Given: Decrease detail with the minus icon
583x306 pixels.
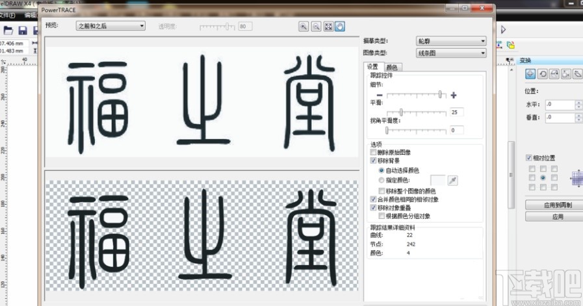Looking at the screenshot, I should tap(380, 96).
